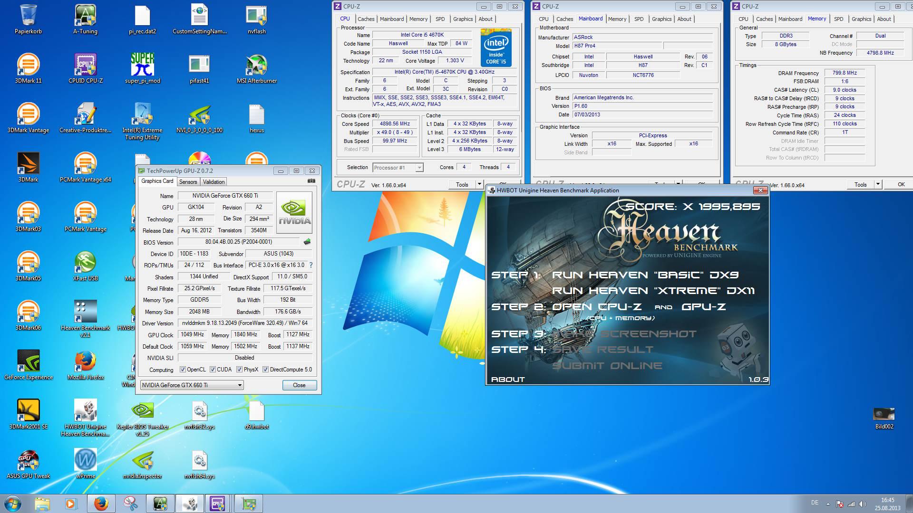Toggle the PhysX checkbox in GPU-Z
Viewport: 913px width, 513px height.
(240, 370)
